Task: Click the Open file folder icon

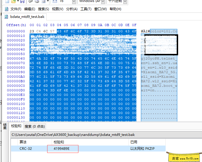Action: click(x=13, y=1)
